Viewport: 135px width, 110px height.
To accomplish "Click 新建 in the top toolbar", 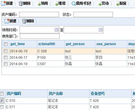I will pyautogui.click(x=7, y=3).
